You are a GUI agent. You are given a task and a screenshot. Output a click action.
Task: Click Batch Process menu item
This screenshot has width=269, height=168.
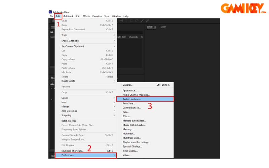tap(69, 121)
